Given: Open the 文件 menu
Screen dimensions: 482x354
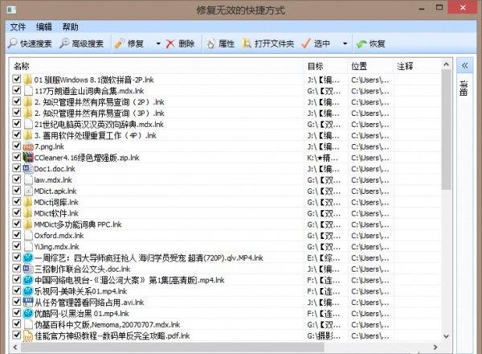Looking at the screenshot, I should [x=18, y=27].
